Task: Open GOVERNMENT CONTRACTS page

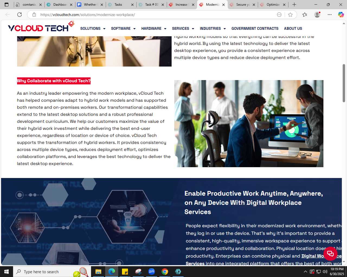Action: click(x=255, y=28)
